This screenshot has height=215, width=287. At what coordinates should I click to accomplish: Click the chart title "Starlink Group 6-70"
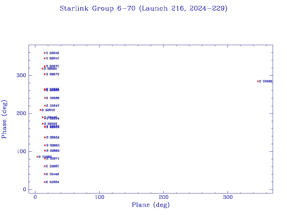tap(97, 8)
